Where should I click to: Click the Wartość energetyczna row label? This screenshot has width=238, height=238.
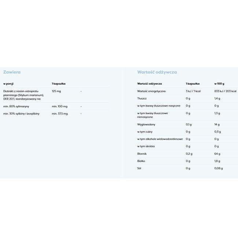click(x=151, y=91)
